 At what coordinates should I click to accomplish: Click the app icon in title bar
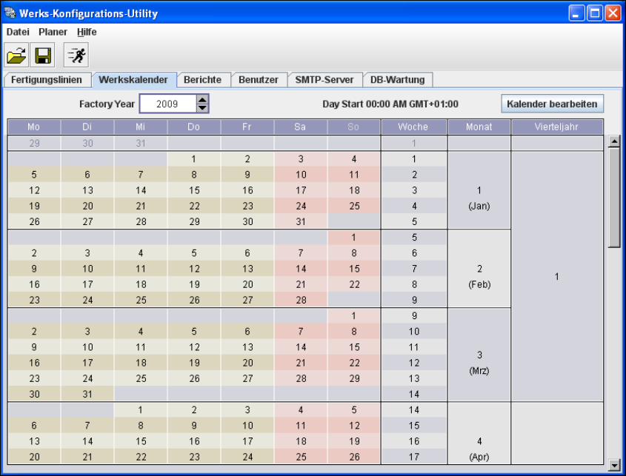click(10, 13)
